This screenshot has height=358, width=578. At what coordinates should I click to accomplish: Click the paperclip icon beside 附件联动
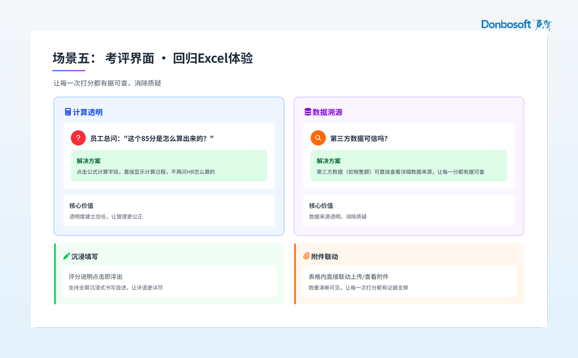[306, 256]
